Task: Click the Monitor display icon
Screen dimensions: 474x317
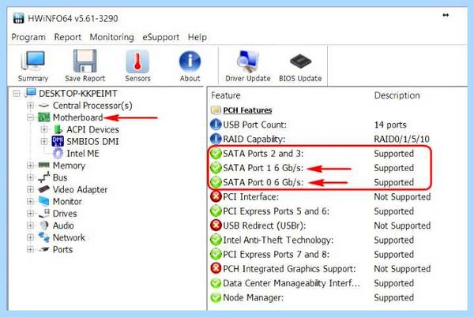Action: 43,201
